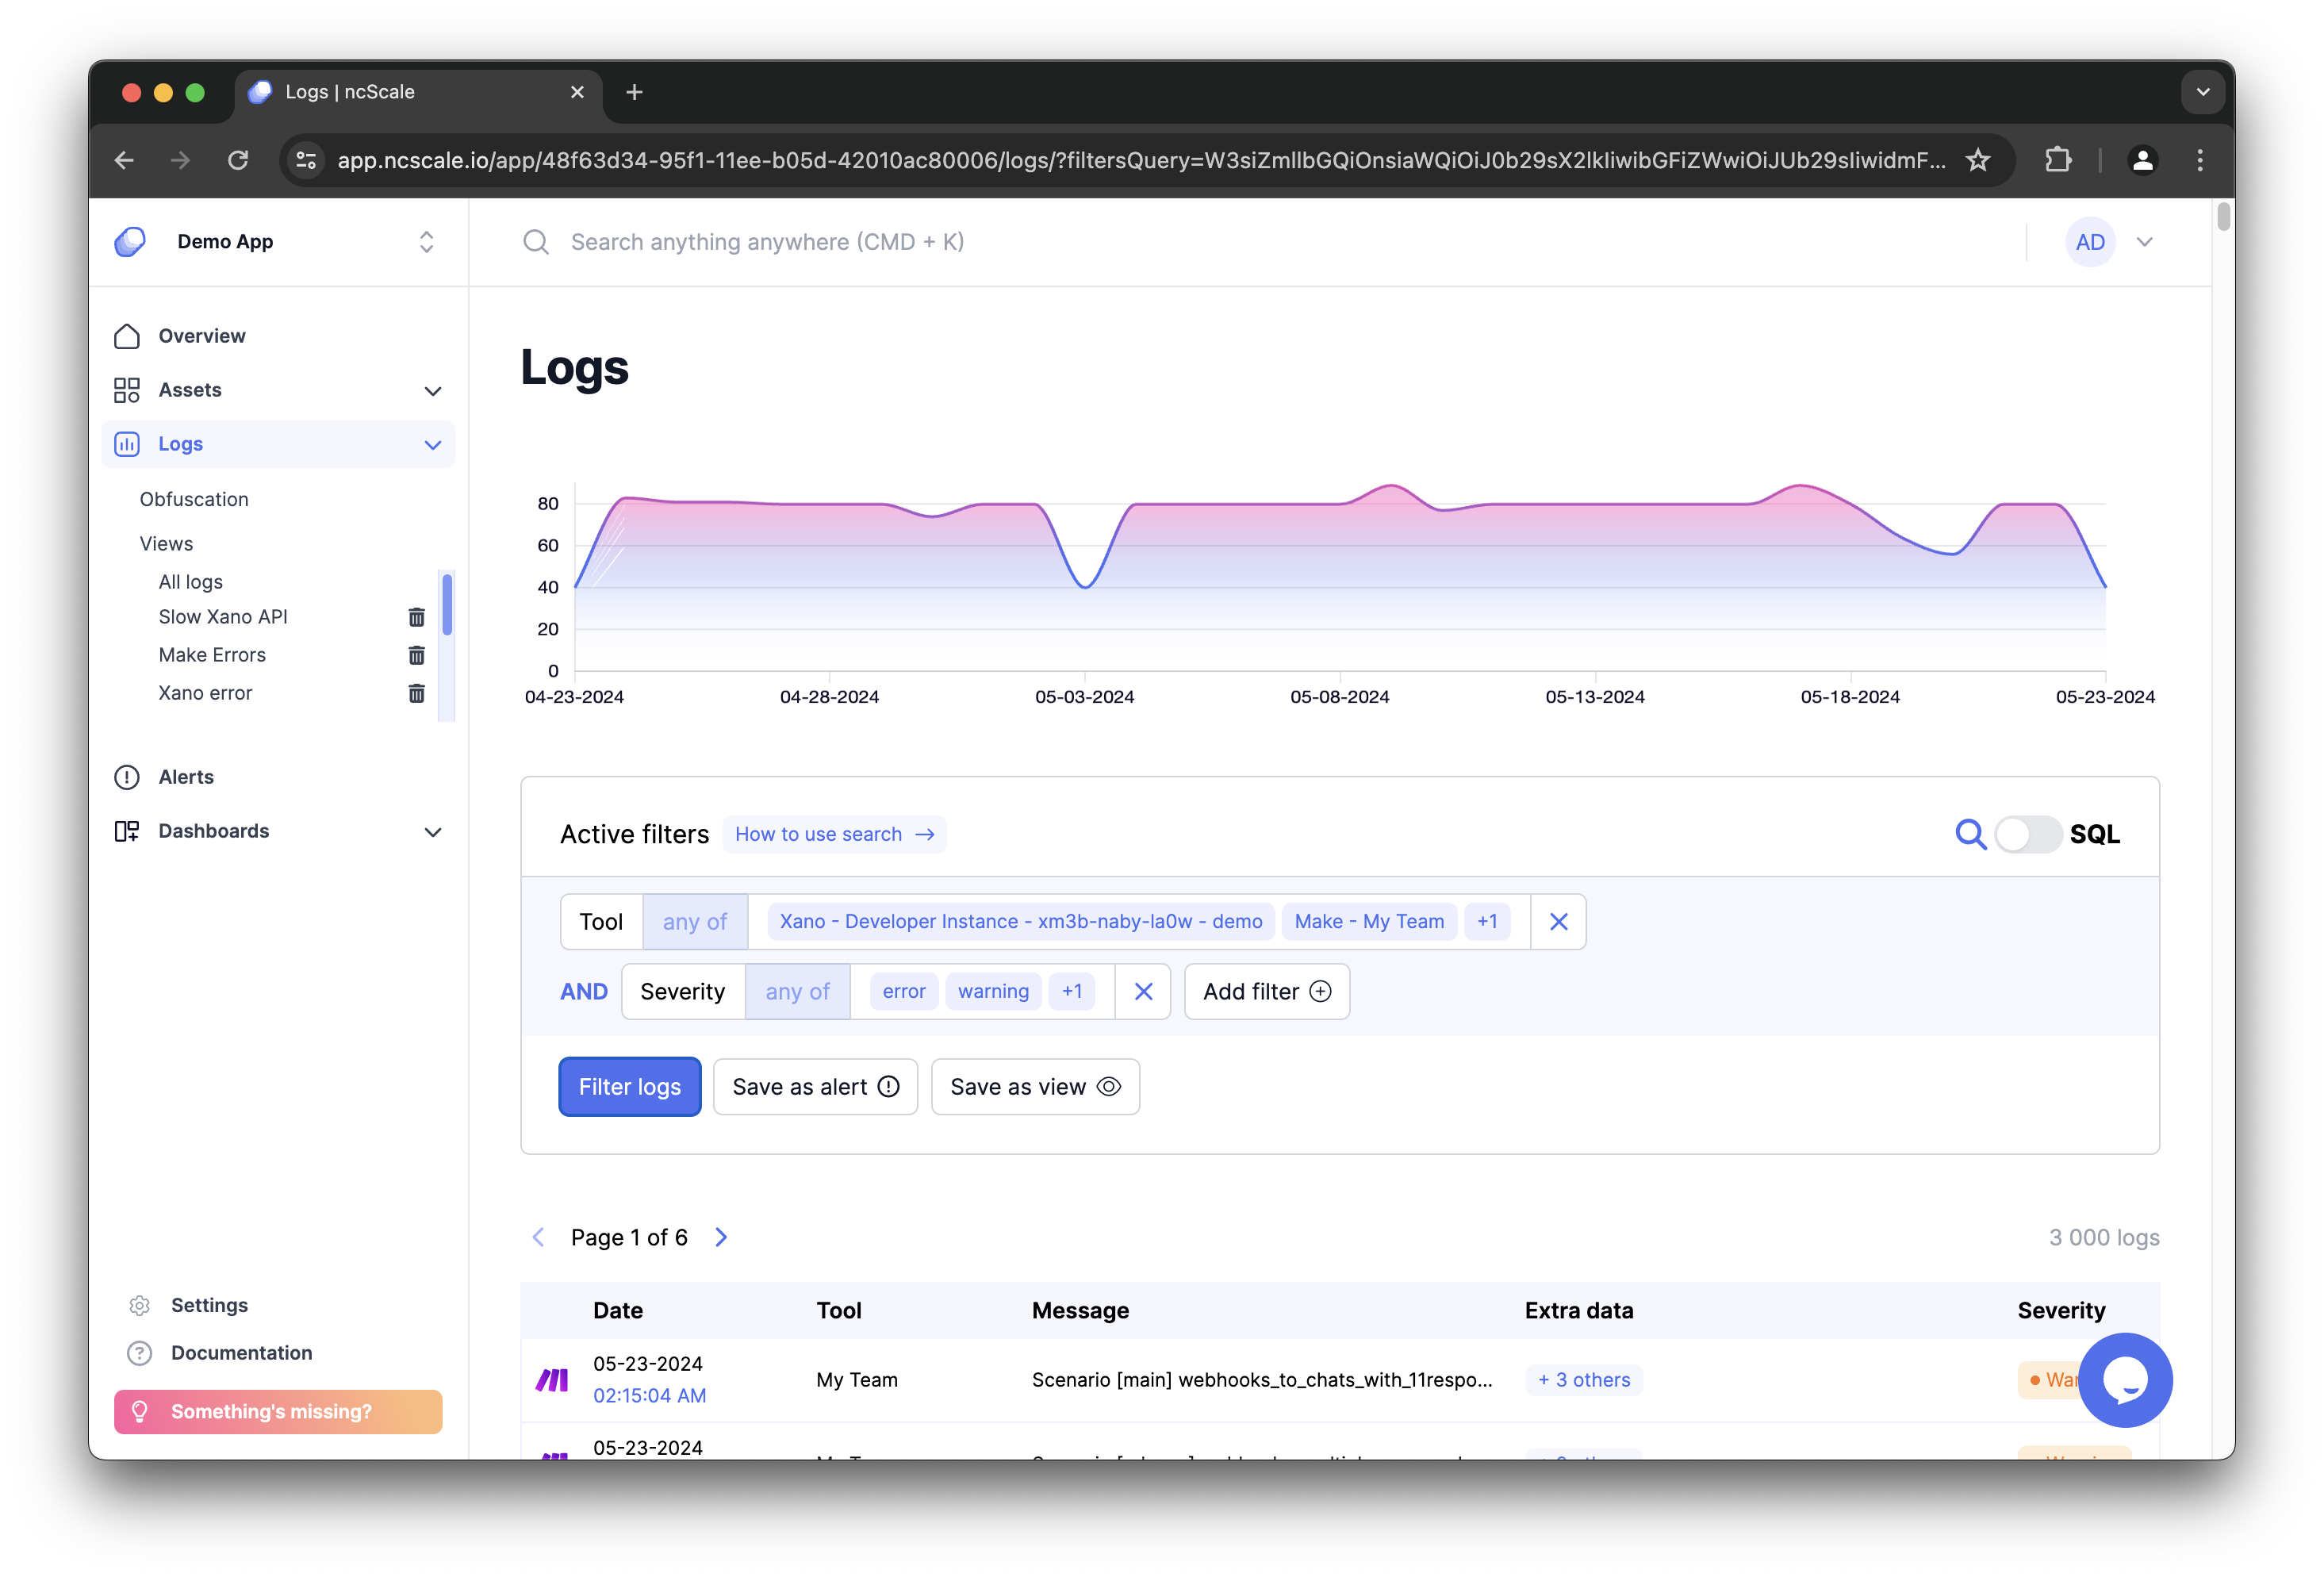Open the Overview home icon

pos(127,336)
